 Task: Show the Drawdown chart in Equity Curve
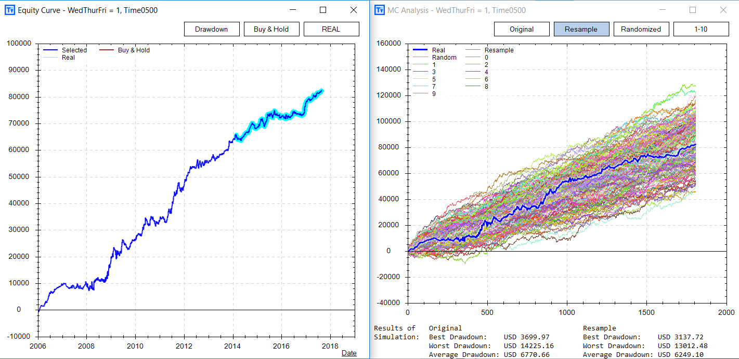coord(212,29)
